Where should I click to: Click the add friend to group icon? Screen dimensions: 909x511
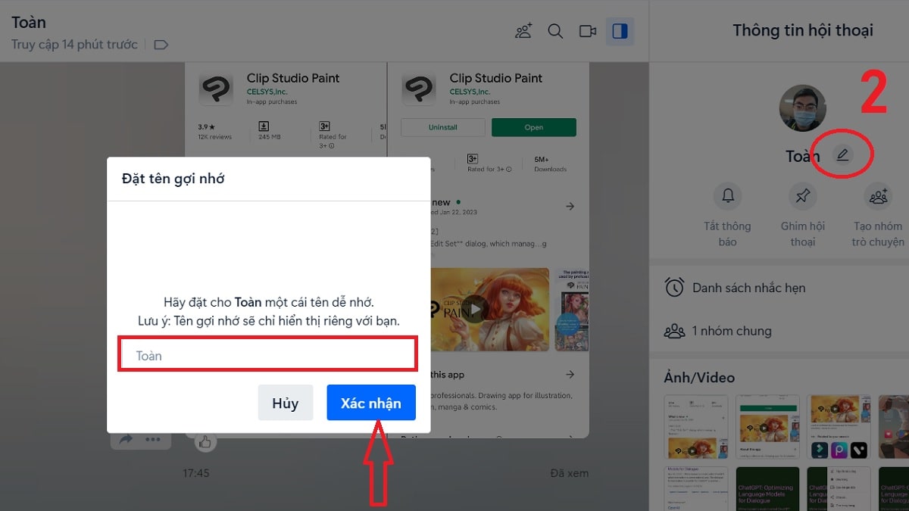pos(523,31)
